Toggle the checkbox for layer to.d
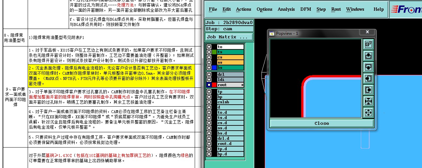 click(x=209, y=112)
